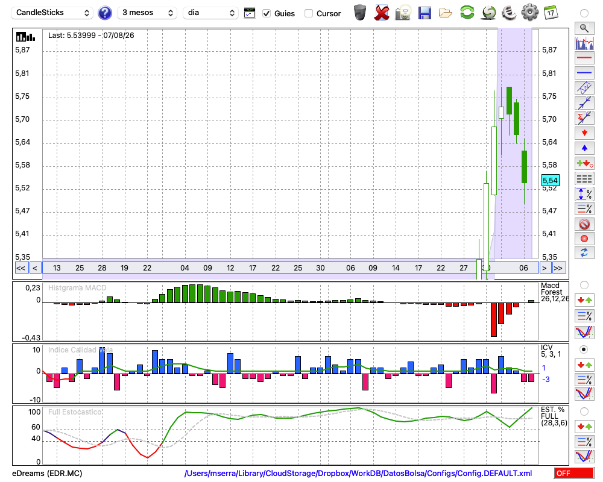The height and width of the screenshot is (482, 603).
Task: Open the dia interval dropdown
Action: click(x=210, y=13)
